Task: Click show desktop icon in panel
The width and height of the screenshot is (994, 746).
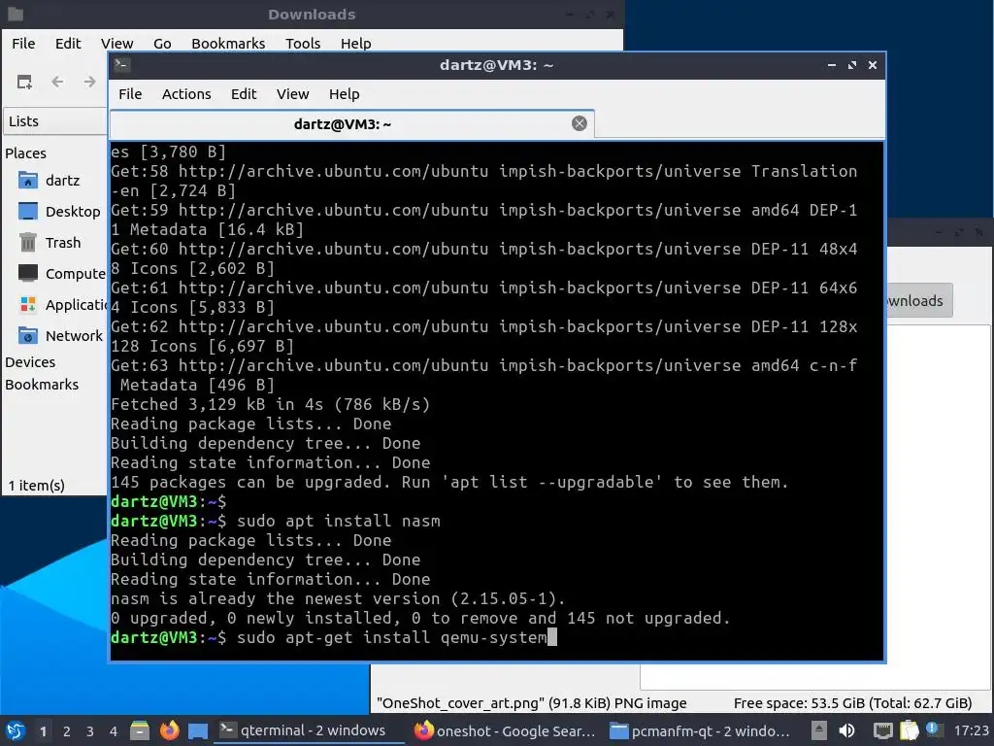Action: [198, 731]
